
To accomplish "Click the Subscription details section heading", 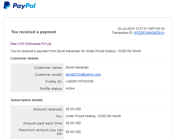I will coord(27,100).
